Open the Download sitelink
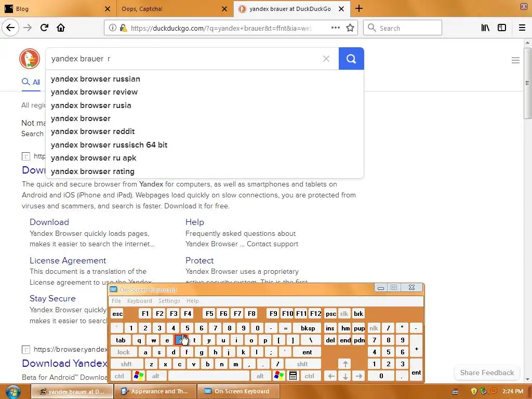The width and height of the screenshot is (532, 399). pos(49,222)
